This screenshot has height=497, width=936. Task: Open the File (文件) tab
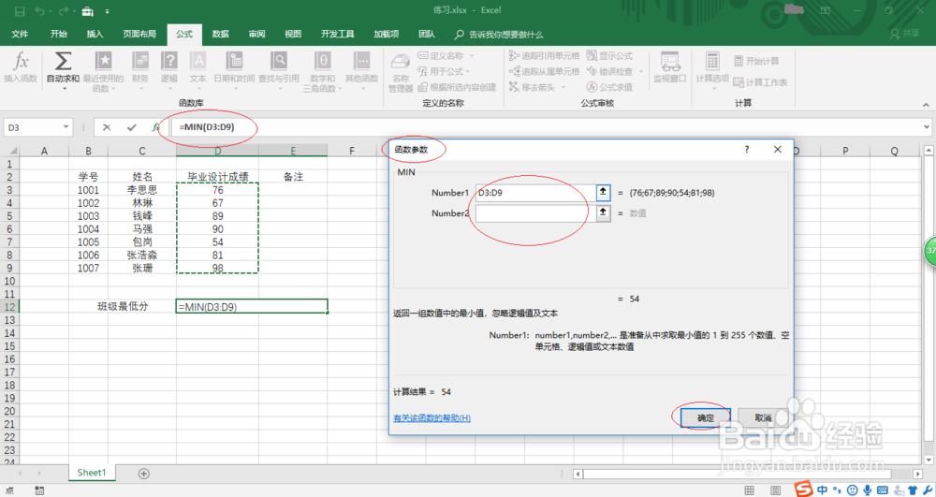click(20, 34)
